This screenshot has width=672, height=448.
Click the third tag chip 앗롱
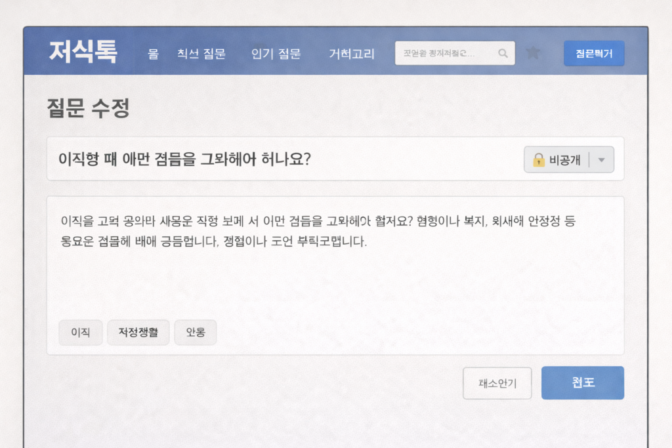pyautogui.click(x=196, y=333)
